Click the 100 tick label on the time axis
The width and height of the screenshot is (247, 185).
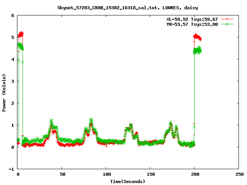click(x=106, y=174)
